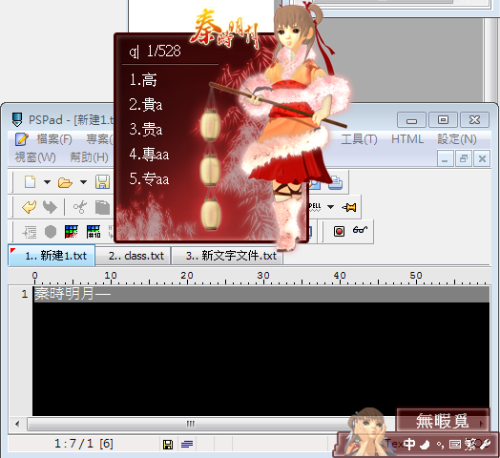Expand the New File dropdown arrow

(x=47, y=182)
